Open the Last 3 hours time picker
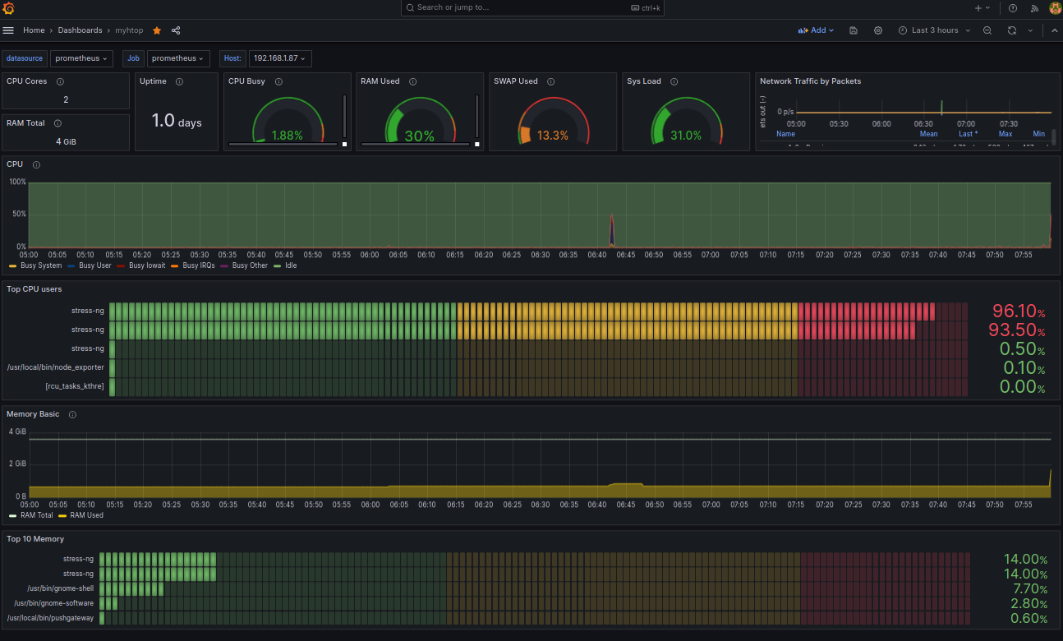This screenshot has height=641, width=1063. tap(934, 30)
